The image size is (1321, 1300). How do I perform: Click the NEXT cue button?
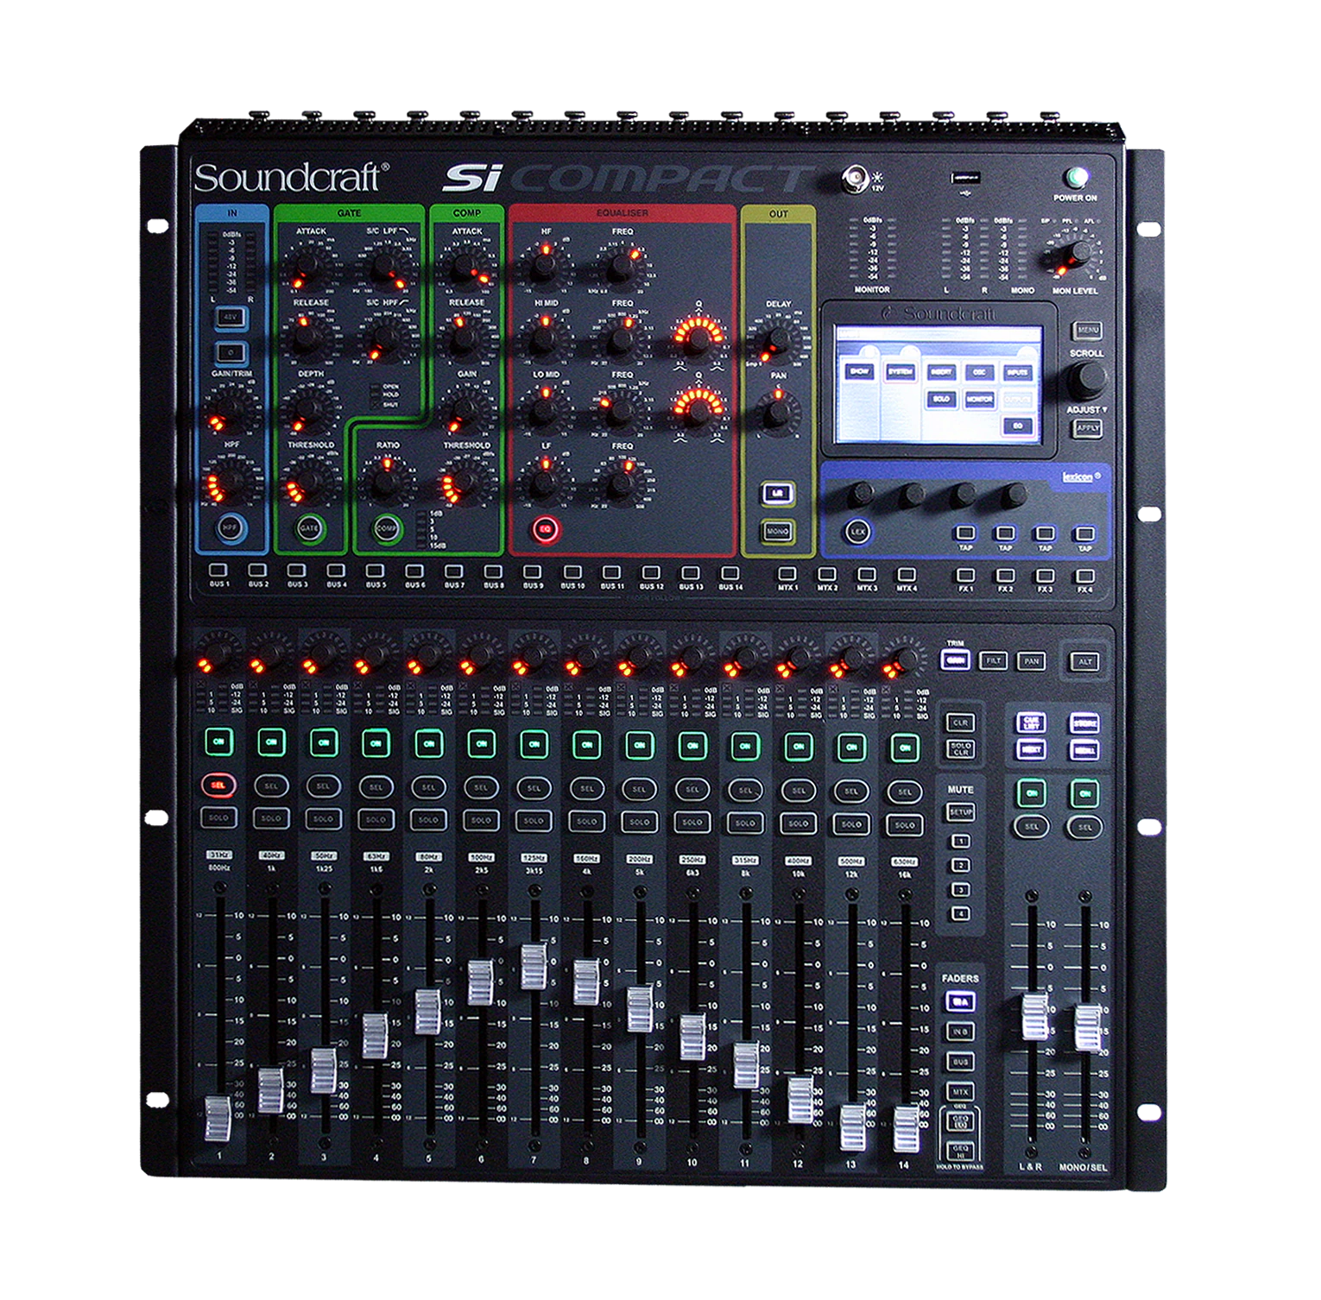(x=1031, y=749)
